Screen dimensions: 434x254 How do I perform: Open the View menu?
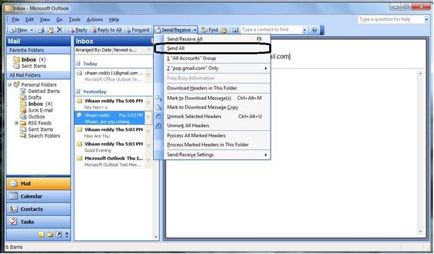pos(45,19)
